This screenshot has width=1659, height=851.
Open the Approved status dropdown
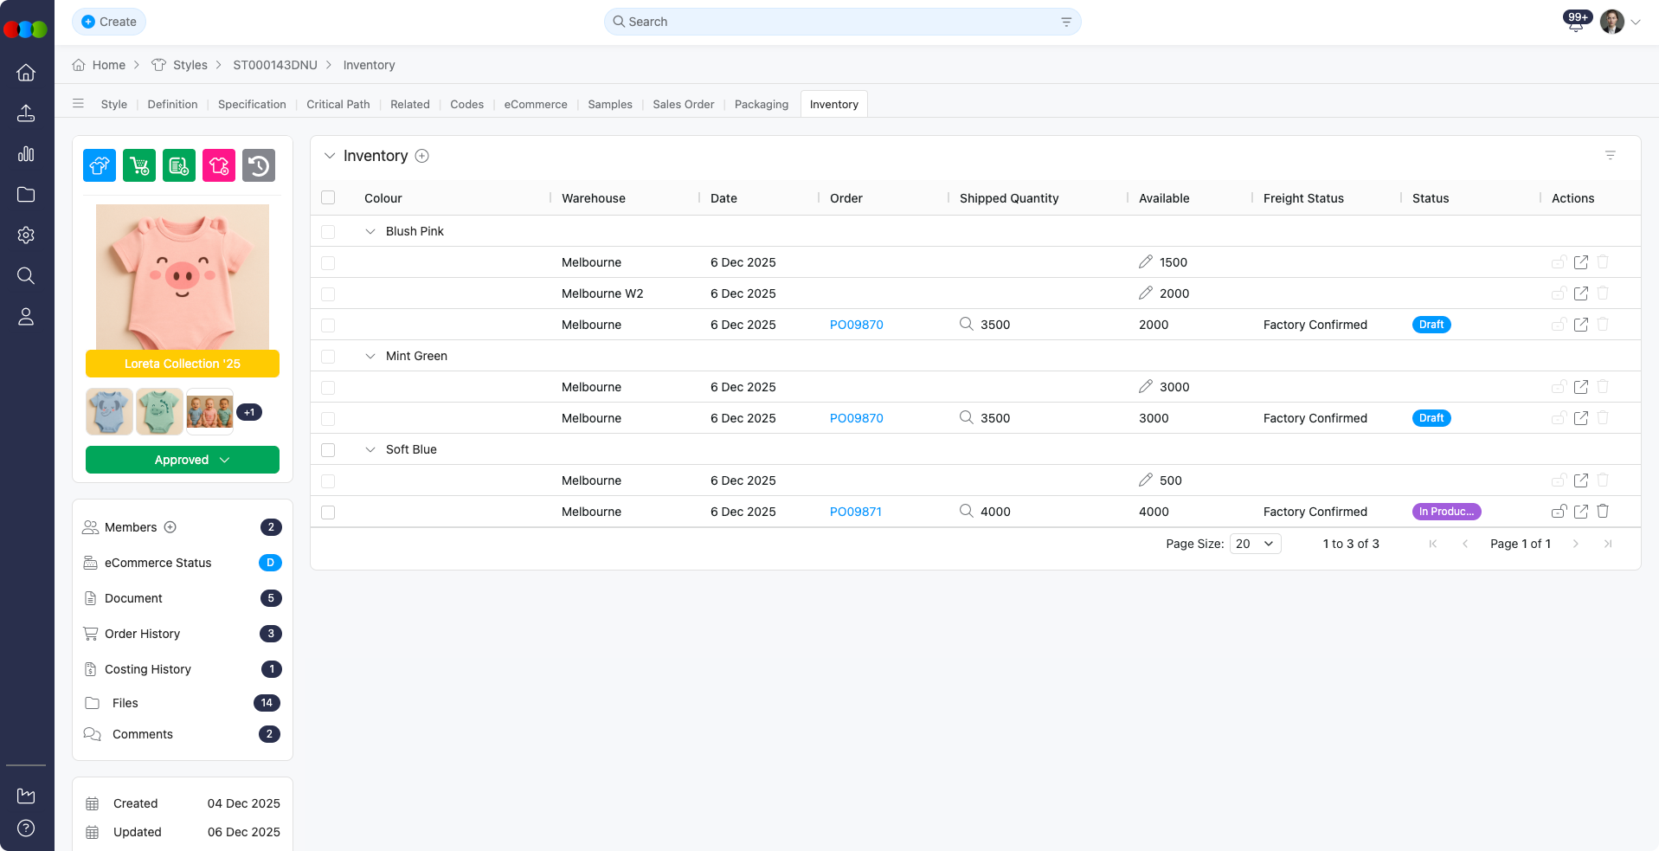coord(183,460)
